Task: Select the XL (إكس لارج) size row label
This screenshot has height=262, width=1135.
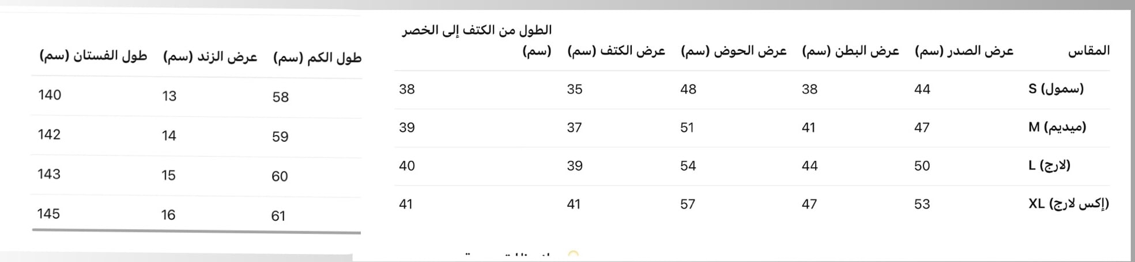Action: 1068,204
